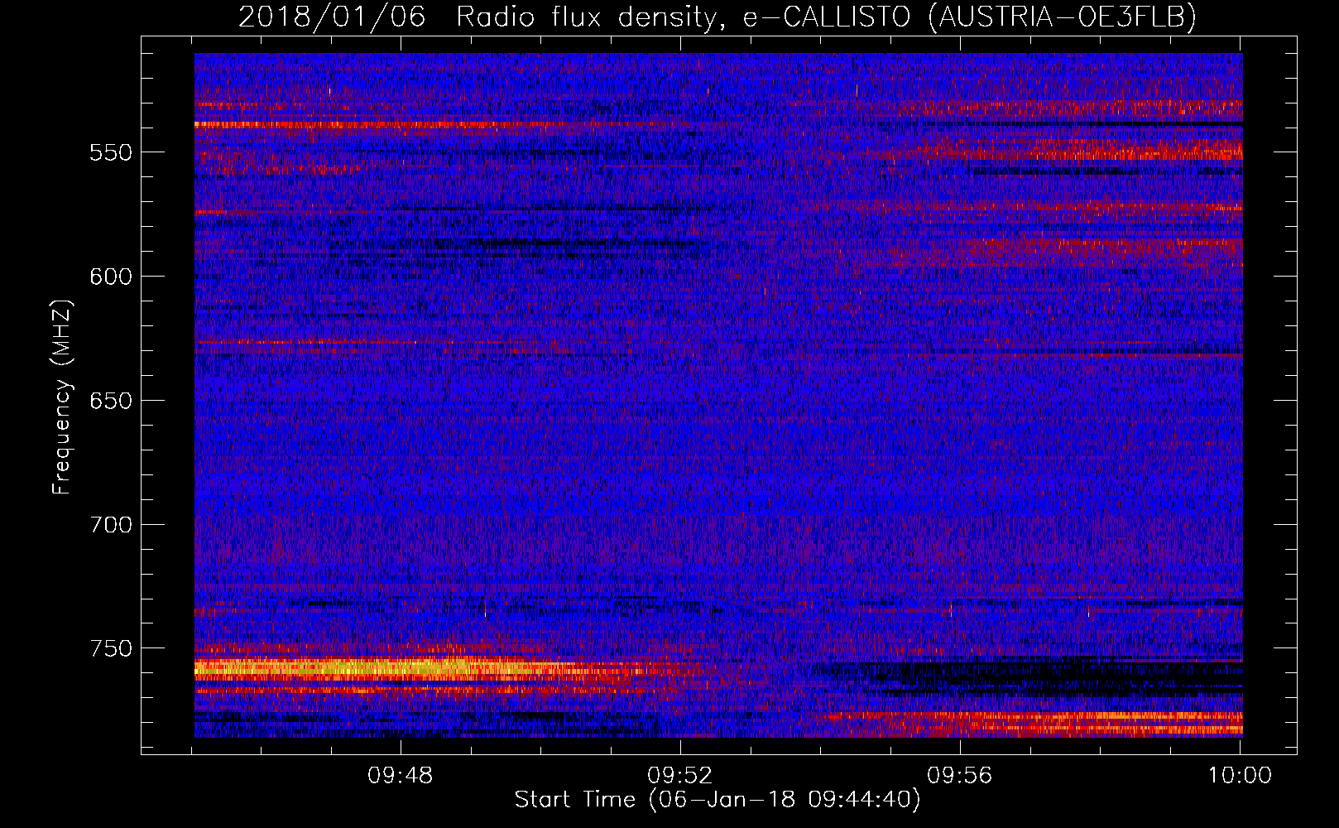Select the 600 frequency tick label
The image size is (1339, 828).
(111, 277)
